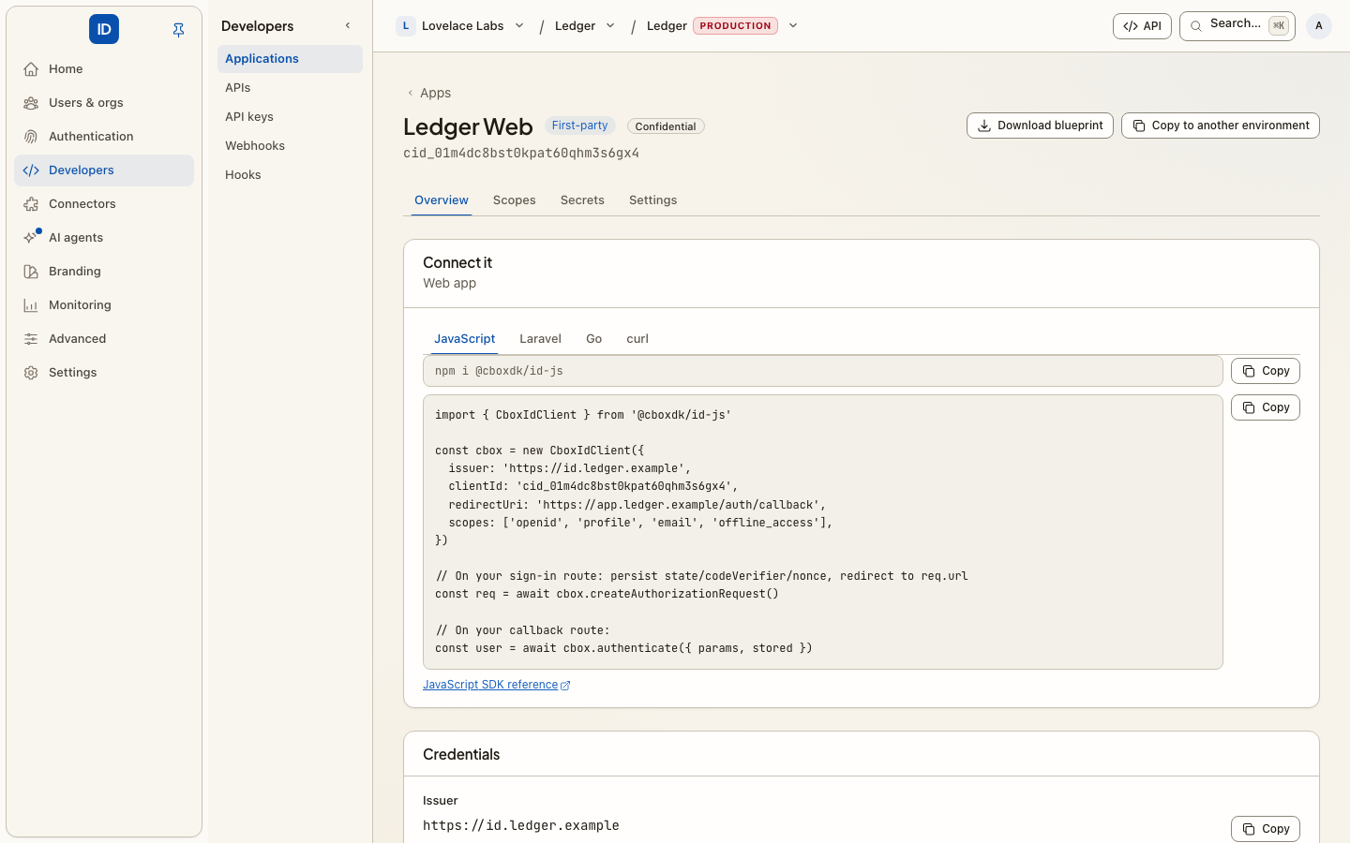Open Advanced options in sidebar
This screenshot has width=1350, height=843.
tap(104, 339)
